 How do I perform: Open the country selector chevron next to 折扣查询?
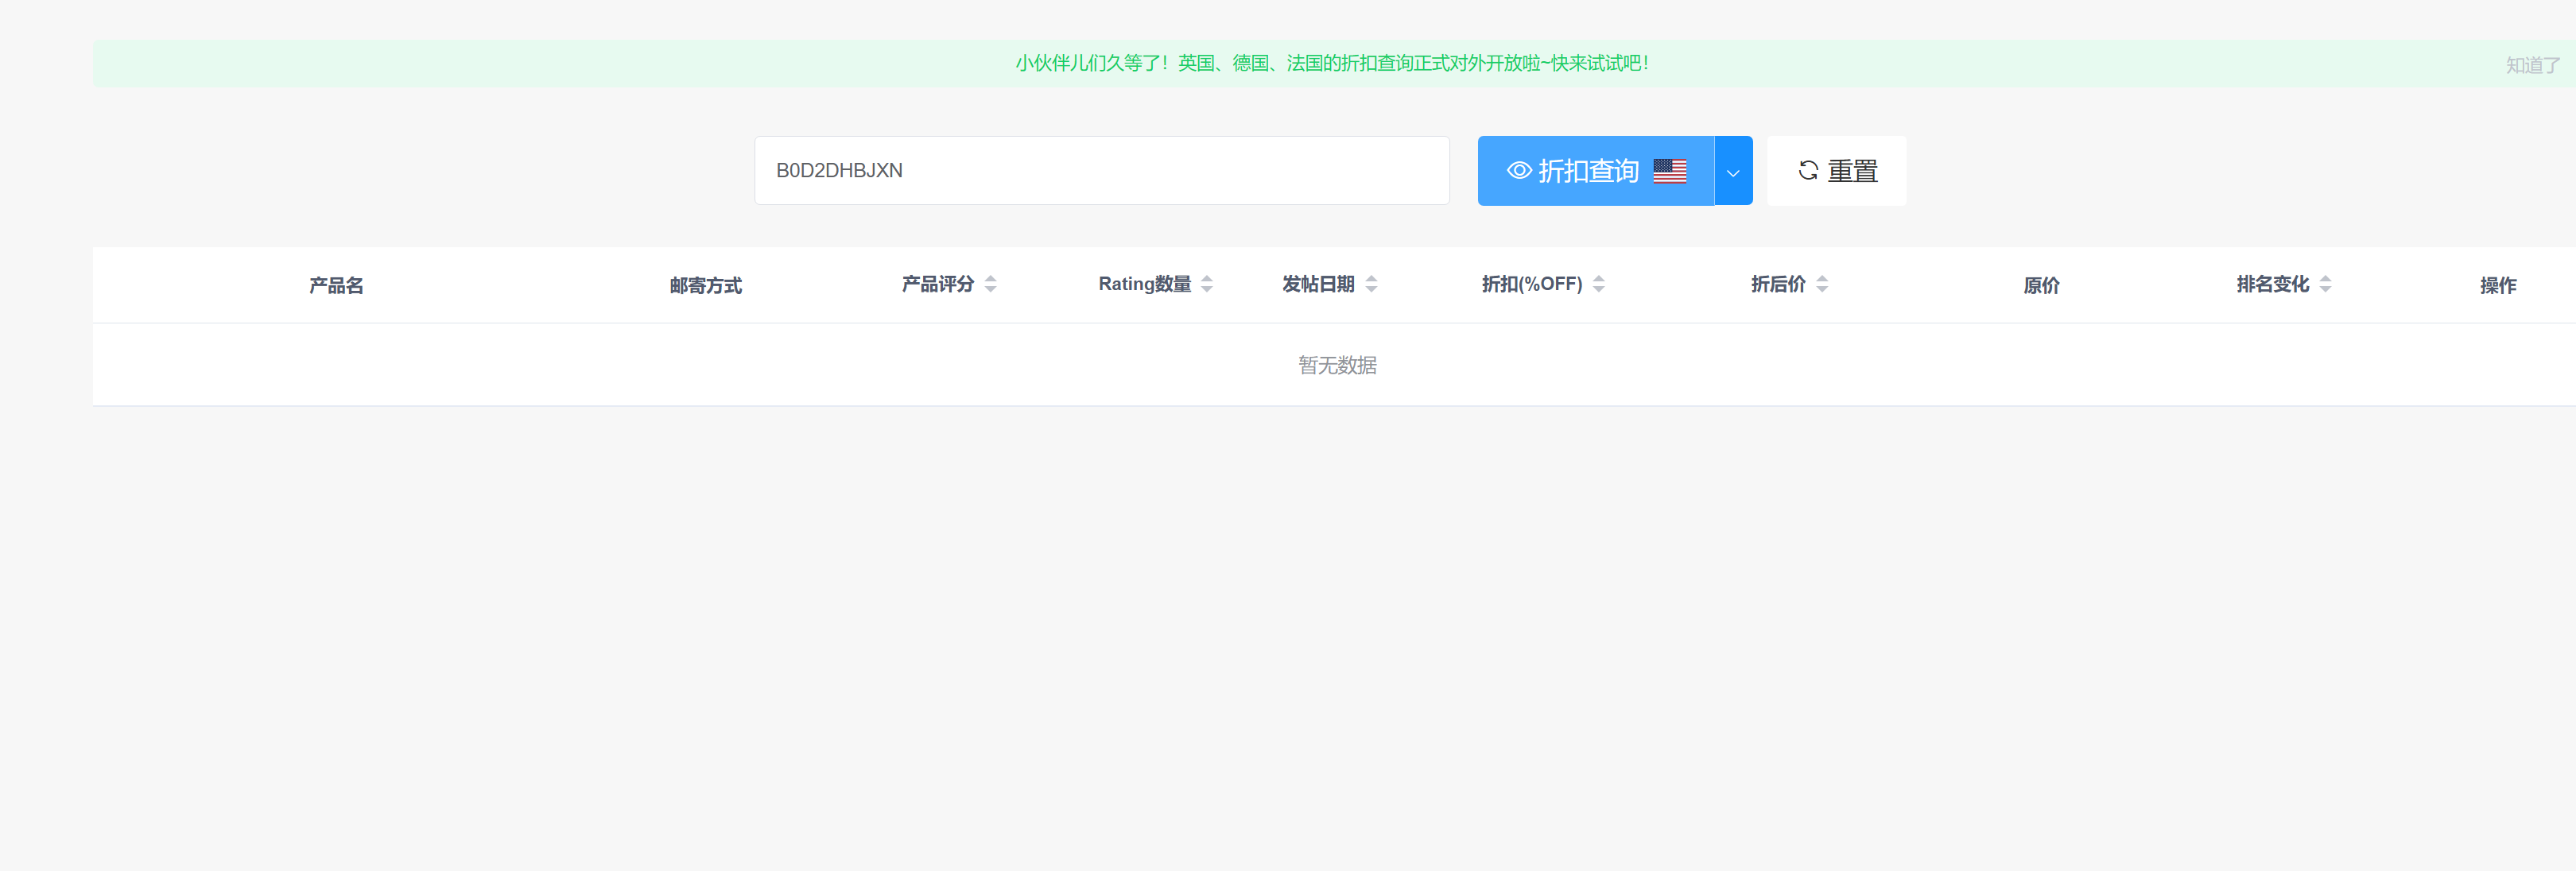(1733, 170)
